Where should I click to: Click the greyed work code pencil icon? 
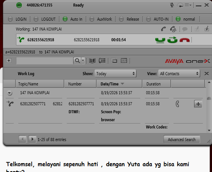pyautogui.click(x=197, y=29)
